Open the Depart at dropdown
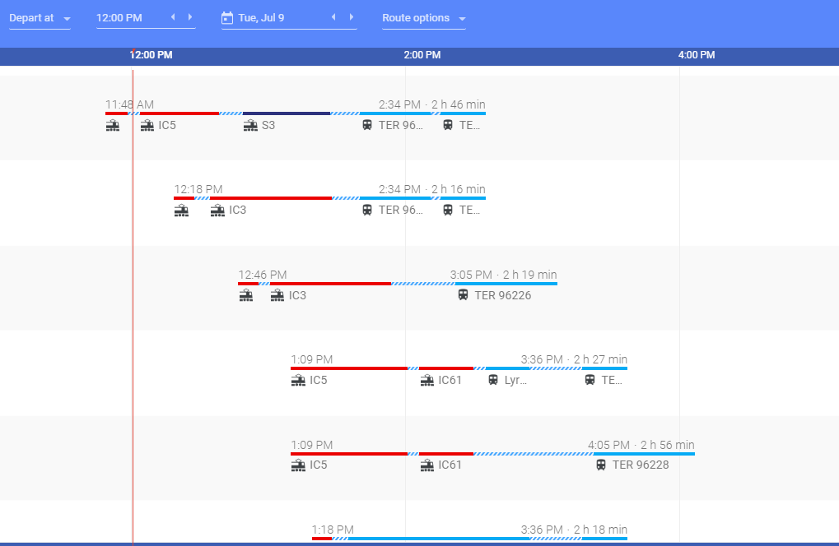Screen dimensions: 839x546 point(40,18)
